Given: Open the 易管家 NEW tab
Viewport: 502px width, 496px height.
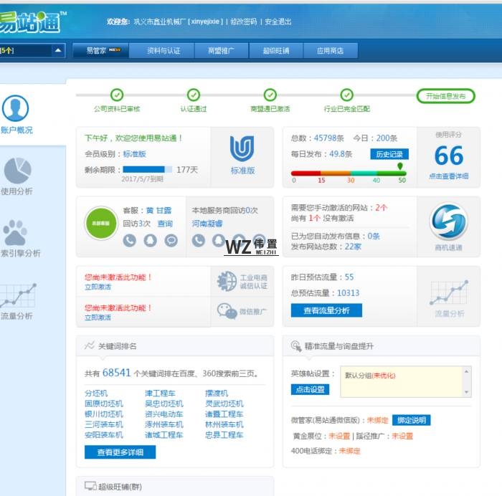Looking at the screenshot, I should tap(101, 51).
